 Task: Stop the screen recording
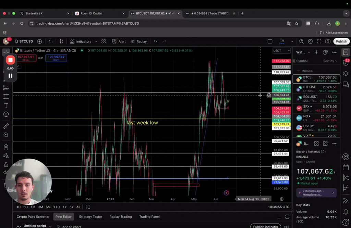tap(10, 60)
